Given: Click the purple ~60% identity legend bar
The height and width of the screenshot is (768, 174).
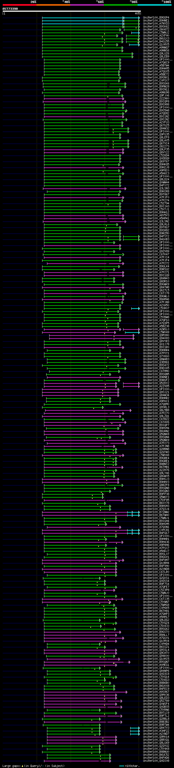Looking at the screenshot, I should 87,5.
